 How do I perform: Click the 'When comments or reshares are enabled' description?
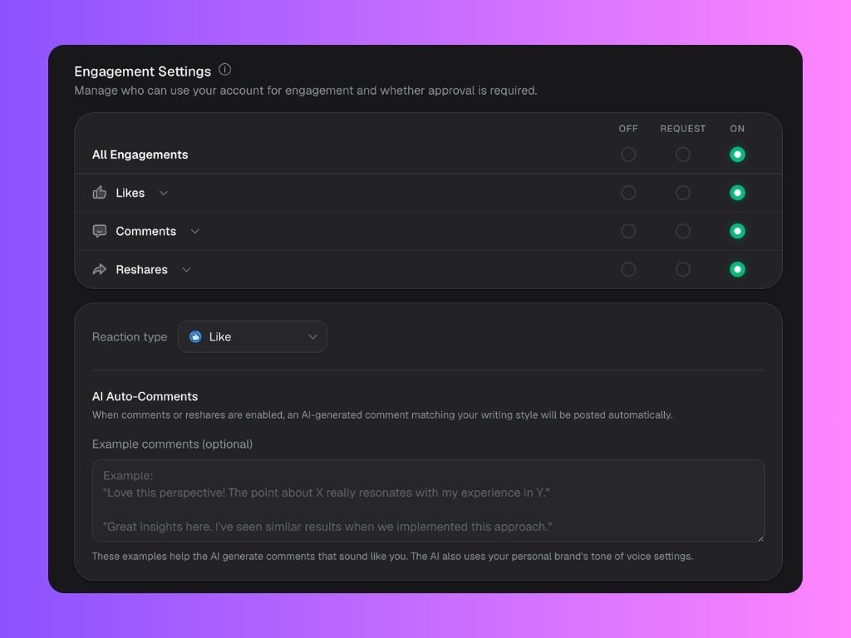pyautogui.click(x=382, y=415)
